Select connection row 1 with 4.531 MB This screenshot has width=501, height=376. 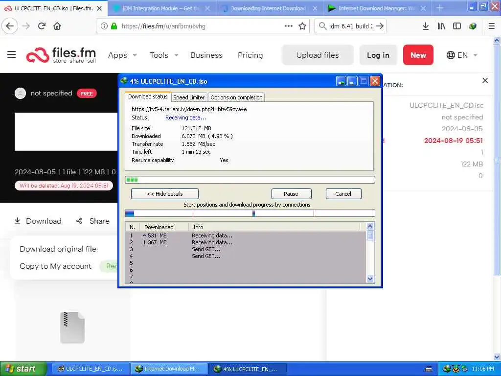(246, 235)
